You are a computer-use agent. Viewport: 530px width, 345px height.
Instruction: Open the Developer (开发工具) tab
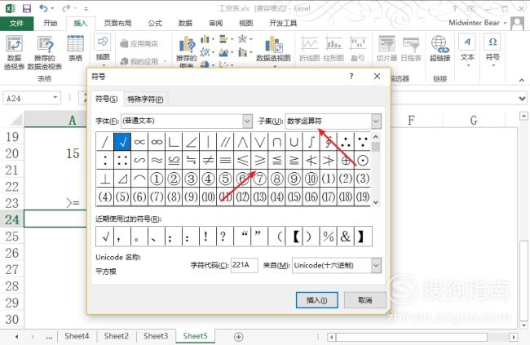click(x=283, y=23)
